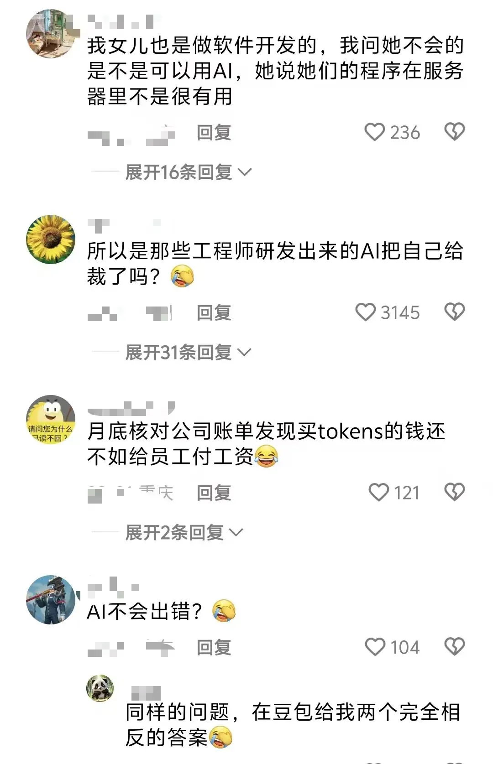Open the panda avatar profile
The height and width of the screenshot is (764, 493).
(100, 688)
